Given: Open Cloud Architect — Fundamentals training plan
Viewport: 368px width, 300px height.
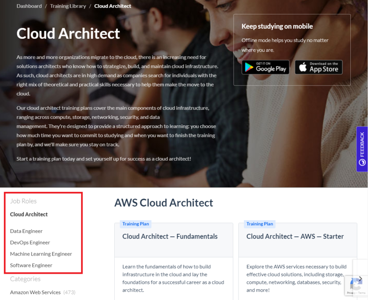Looking at the screenshot, I should coord(170,236).
